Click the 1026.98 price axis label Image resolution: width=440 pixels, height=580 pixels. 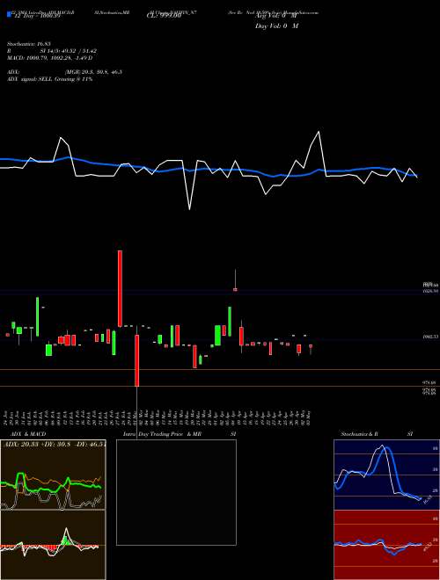pyautogui.click(x=430, y=291)
